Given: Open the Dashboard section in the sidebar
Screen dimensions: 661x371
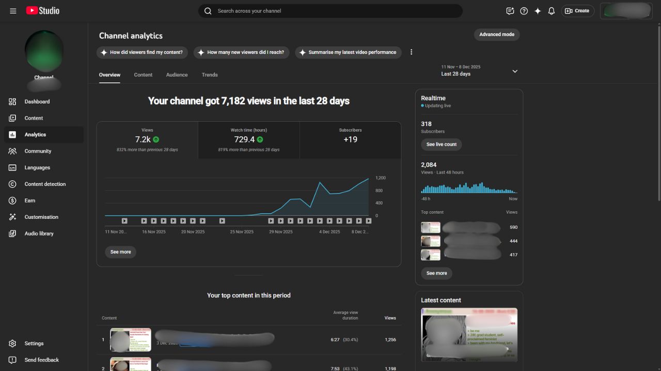Looking at the screenshot, I should tap(37, 102).
